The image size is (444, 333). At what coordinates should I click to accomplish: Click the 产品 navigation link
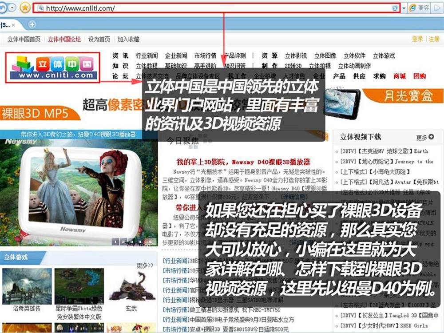[x=339, y=76]
